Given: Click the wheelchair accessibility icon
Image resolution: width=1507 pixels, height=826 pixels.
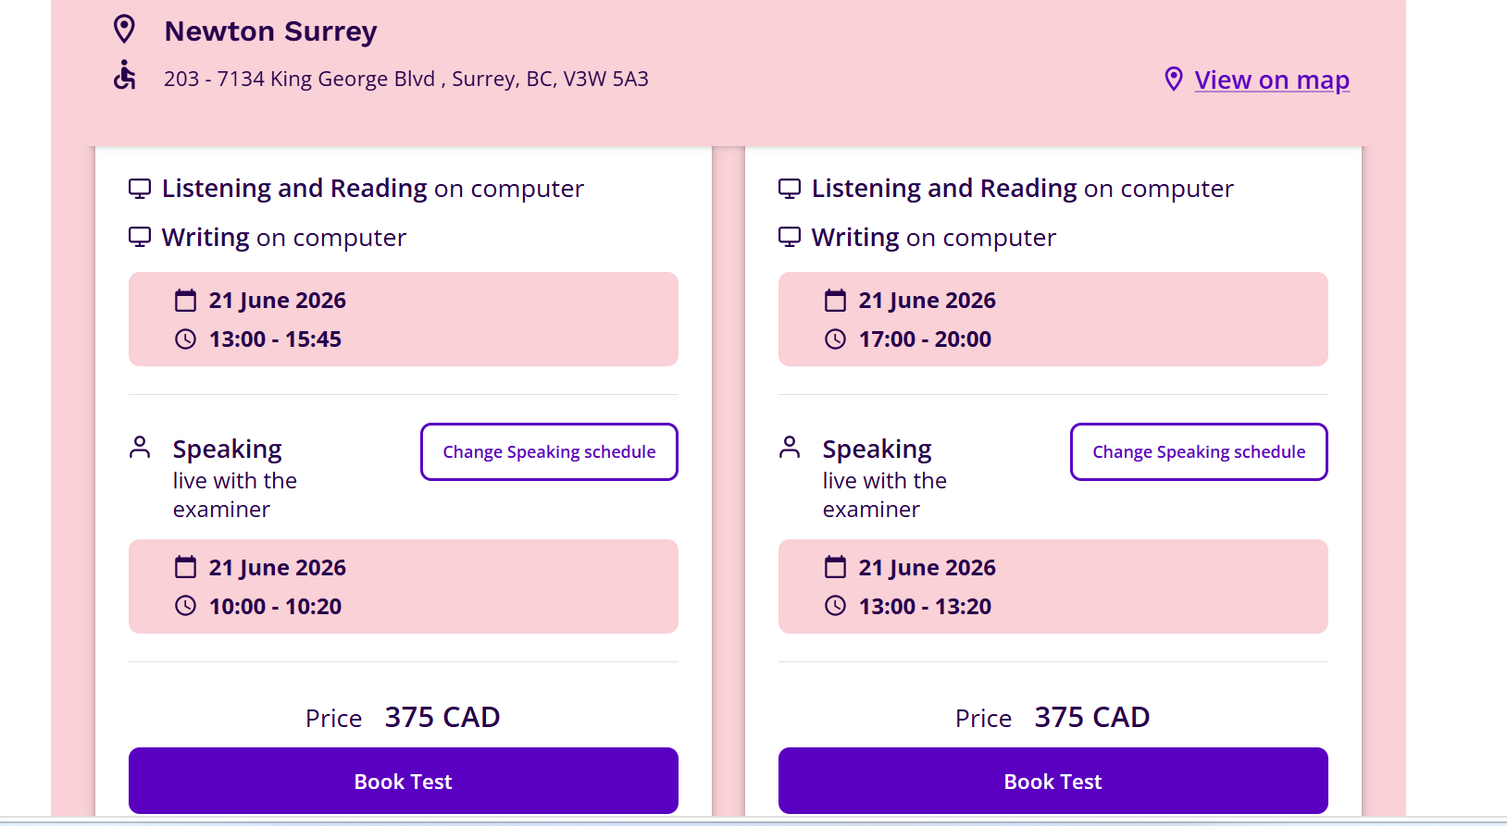Looking at the screenshot, I should (x=125, y=75).
